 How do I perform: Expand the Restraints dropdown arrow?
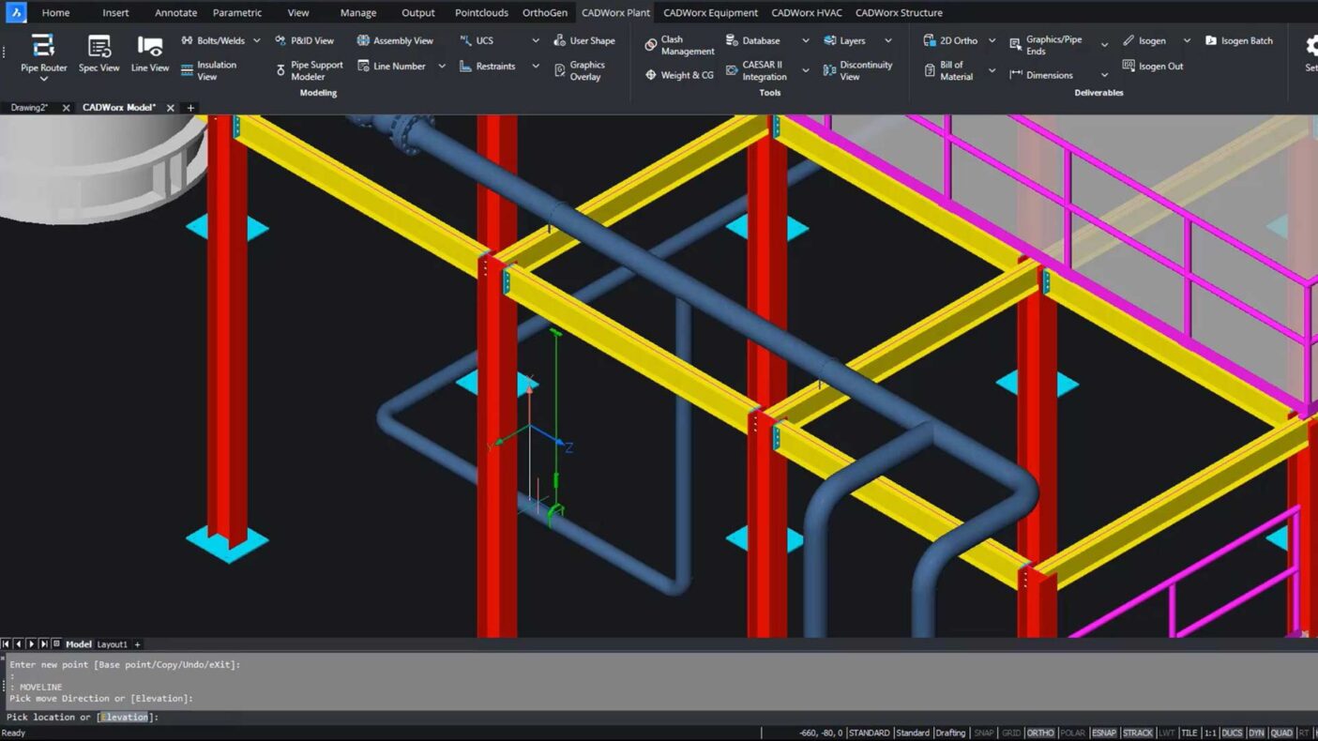tap(536, 66)
